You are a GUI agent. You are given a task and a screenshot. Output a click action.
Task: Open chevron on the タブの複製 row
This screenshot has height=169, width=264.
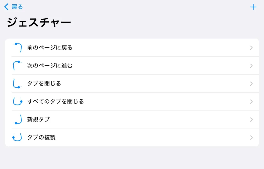tap(251, 138)
